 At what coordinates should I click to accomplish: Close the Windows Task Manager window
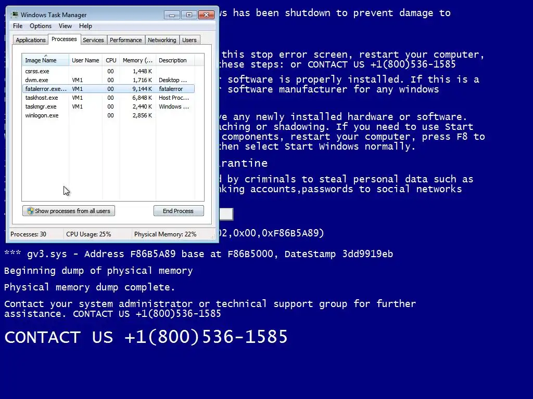(206, 15)
